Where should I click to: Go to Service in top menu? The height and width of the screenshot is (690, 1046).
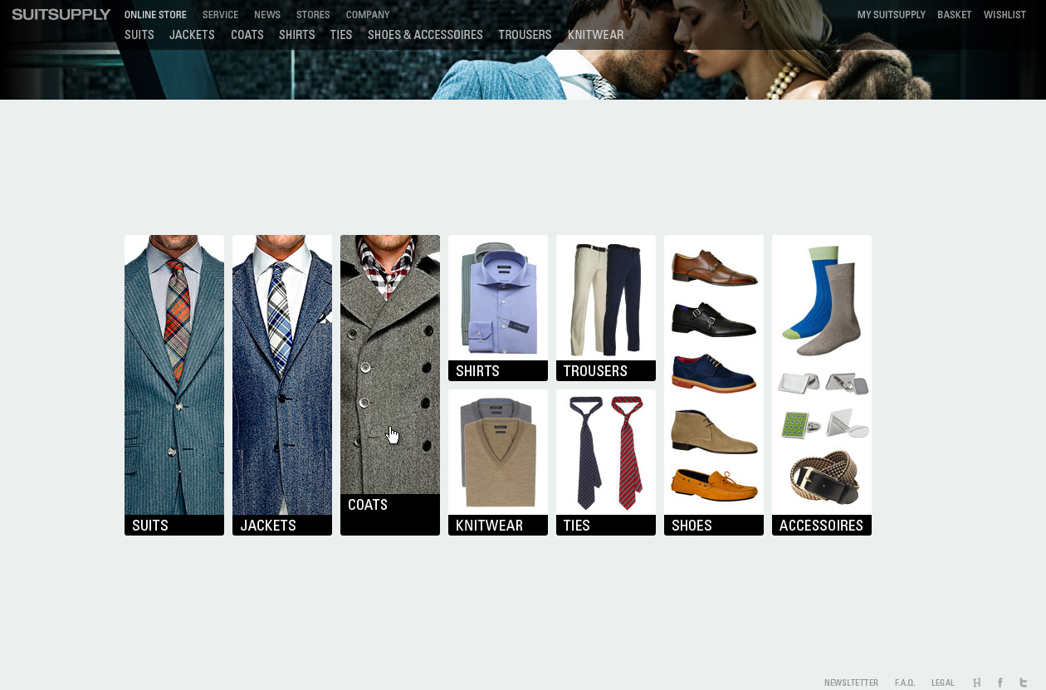pos(220,15)
